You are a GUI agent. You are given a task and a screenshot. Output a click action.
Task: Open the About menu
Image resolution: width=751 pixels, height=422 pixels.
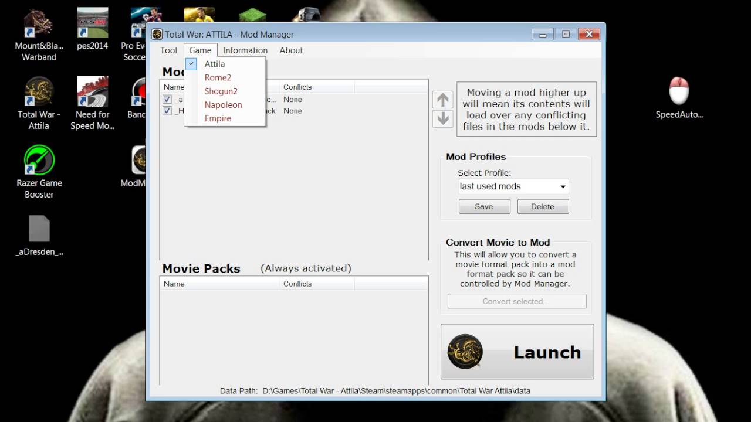tap(291, 50)
